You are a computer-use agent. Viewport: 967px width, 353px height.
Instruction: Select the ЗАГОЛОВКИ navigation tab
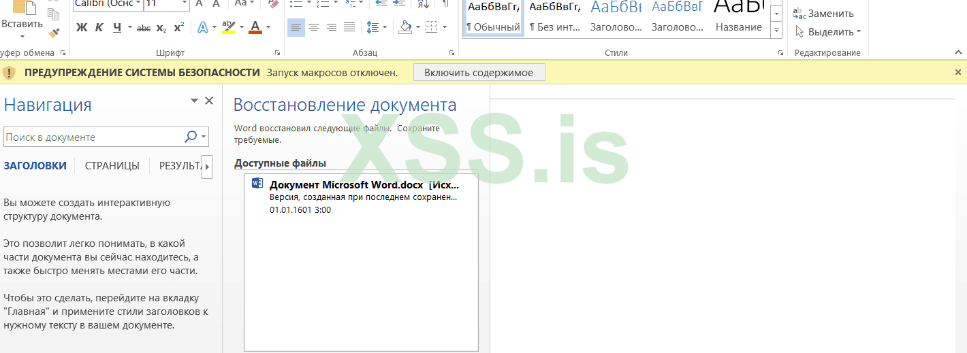(x=35, y=166)
